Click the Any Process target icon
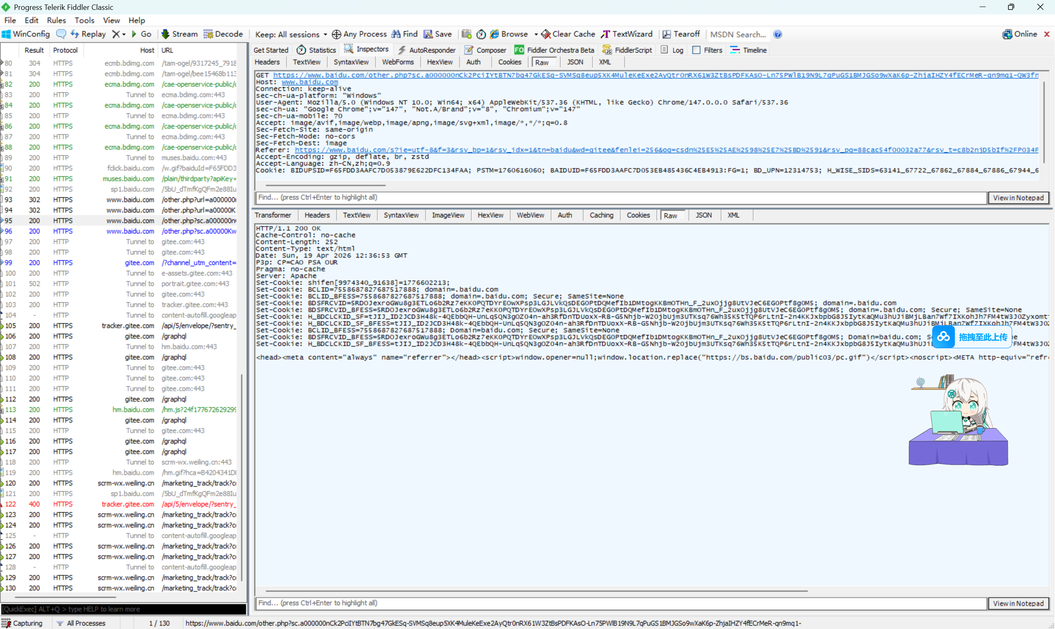Viewport: 1055px width, 629px height. pyautogui.click(x=336, y=34)
